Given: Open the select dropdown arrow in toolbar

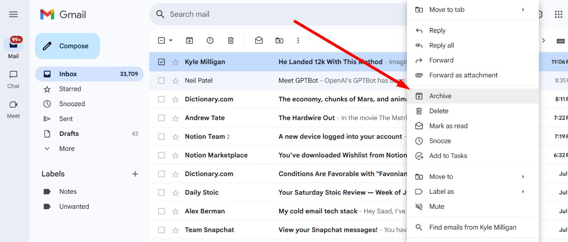Looking at the screenshot, I should [171, 40].
